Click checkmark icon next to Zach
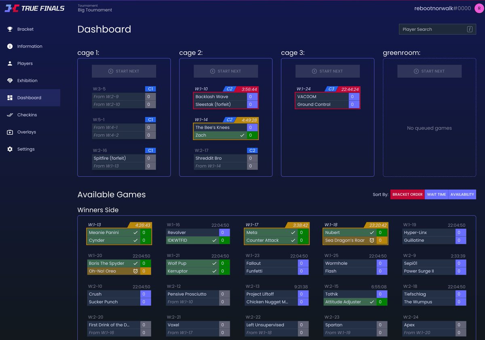Screen dimensions: 485x340 (x=242, y=135)
